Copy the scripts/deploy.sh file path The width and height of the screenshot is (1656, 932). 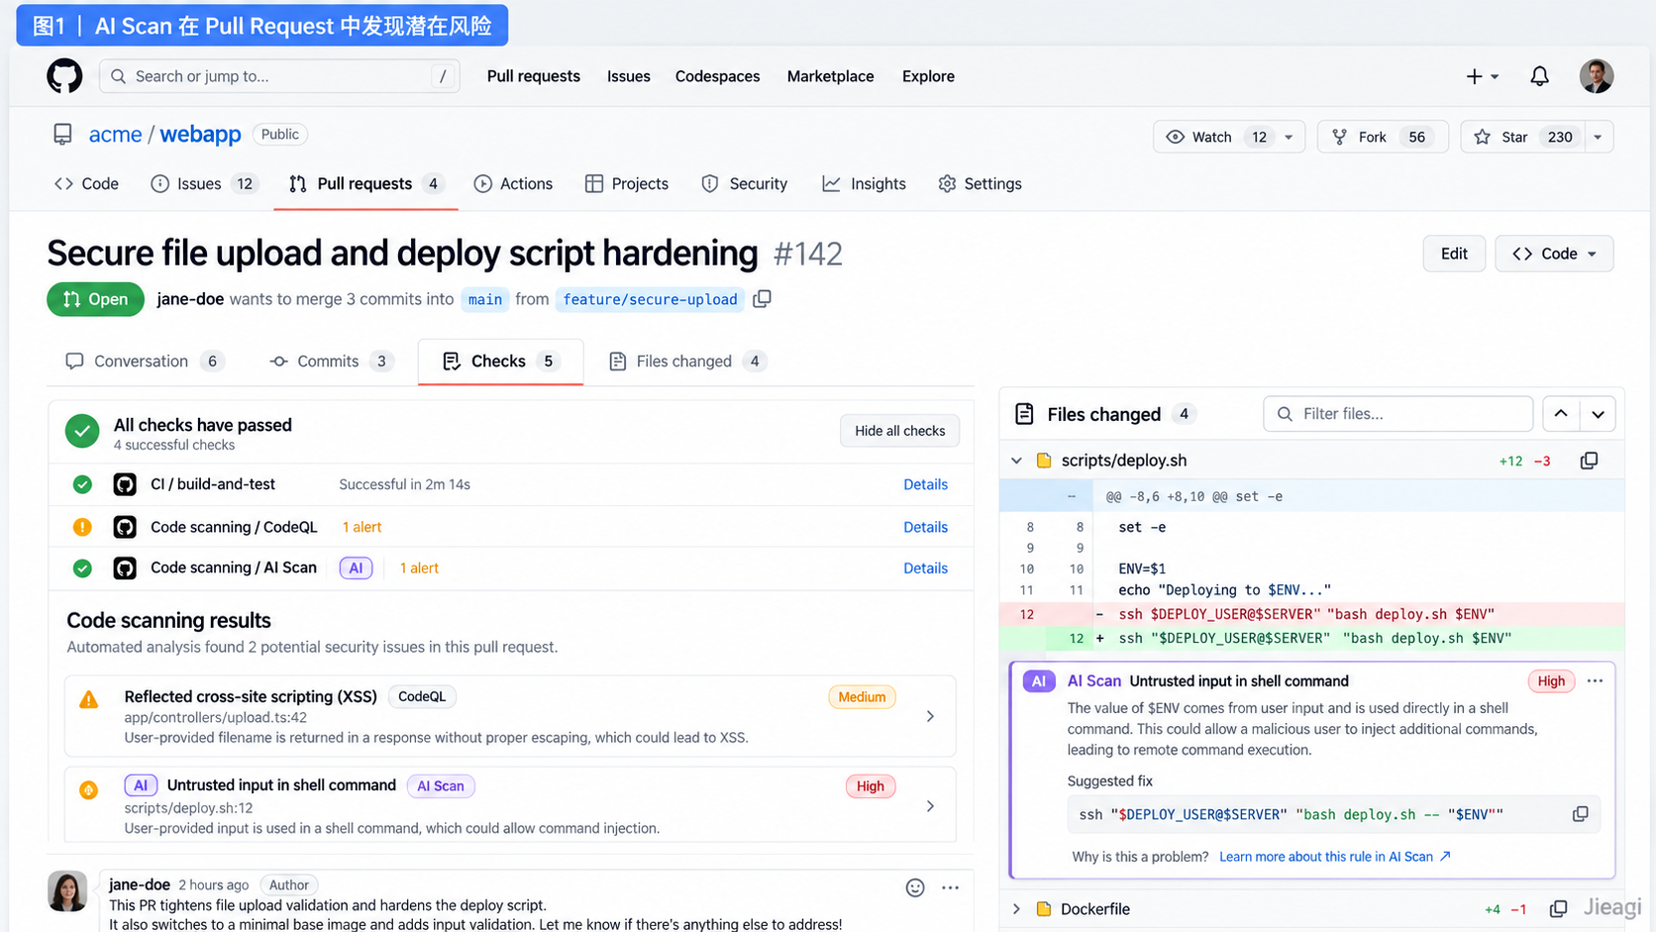1589,461
